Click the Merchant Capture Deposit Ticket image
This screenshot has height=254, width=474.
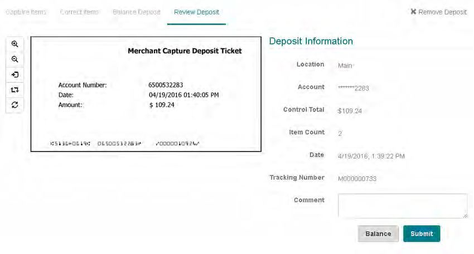pyautogui.click(x=146, y=94)
